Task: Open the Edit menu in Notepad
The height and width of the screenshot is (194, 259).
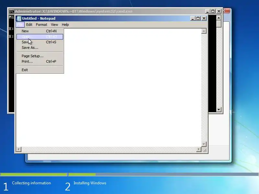Action: [x=29, y=25]
